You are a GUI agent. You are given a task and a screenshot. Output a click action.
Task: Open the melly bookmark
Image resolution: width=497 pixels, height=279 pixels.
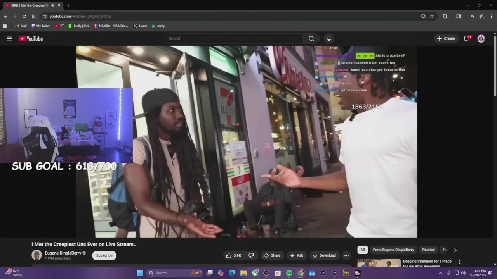pyautogui.click(x=158, y=26)
